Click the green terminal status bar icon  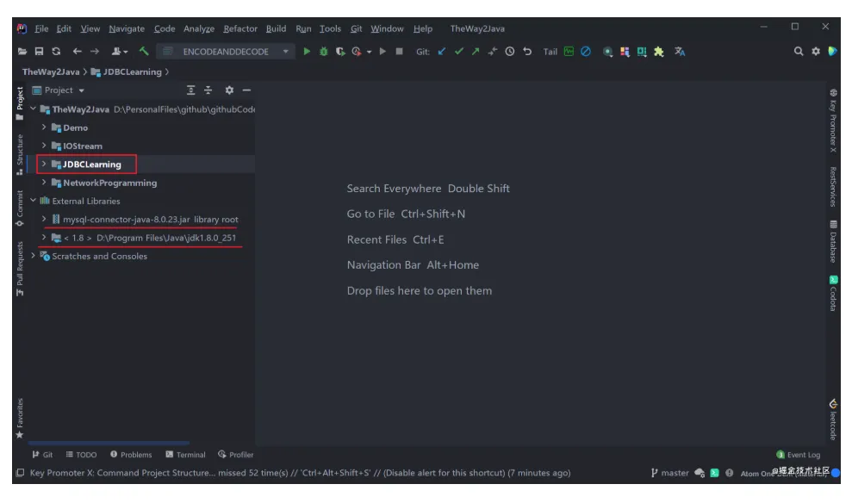click(x=714, y=473)
